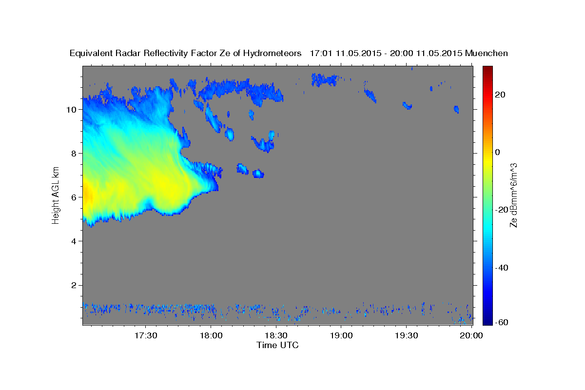
Task: Click the date range '17:01 11.05.2015 - 20:00 11.05.2015 Muenchen'
Action: coord(409,53)
